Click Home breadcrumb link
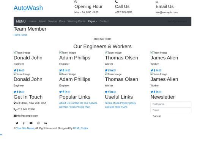 [x=17, y=35]
